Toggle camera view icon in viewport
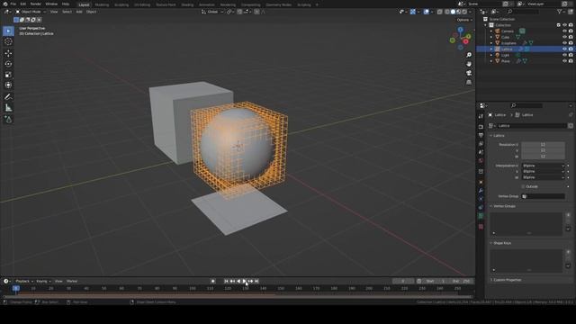Image resolution: width=576 pixels, height=324 pixels. pyautogui.click(x=469, y=73)
